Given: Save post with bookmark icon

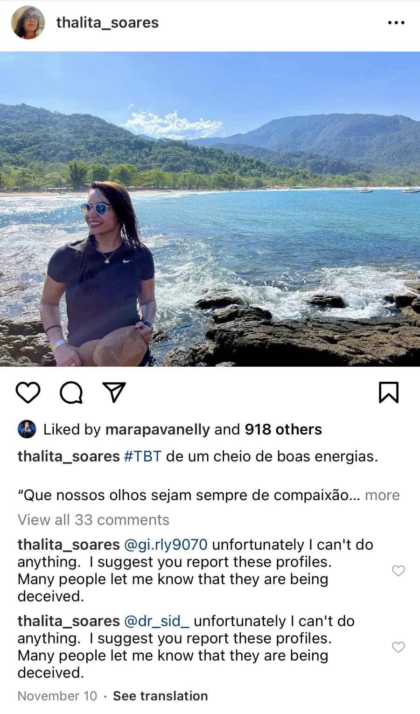Looking at the screenshot, I should click(389, 392).
